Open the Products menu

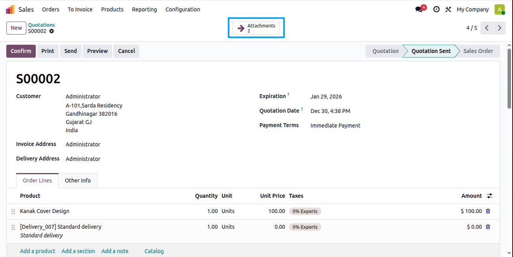[x=112, y=9]
